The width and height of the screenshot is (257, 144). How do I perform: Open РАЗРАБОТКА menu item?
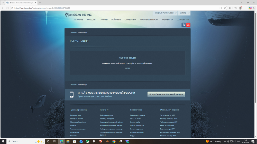click(167, 20)
